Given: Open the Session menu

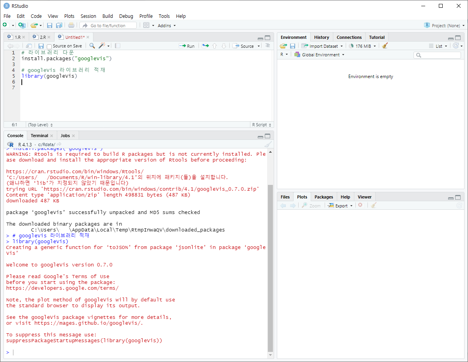Looking at the screenshot, I should coord(88,16).
